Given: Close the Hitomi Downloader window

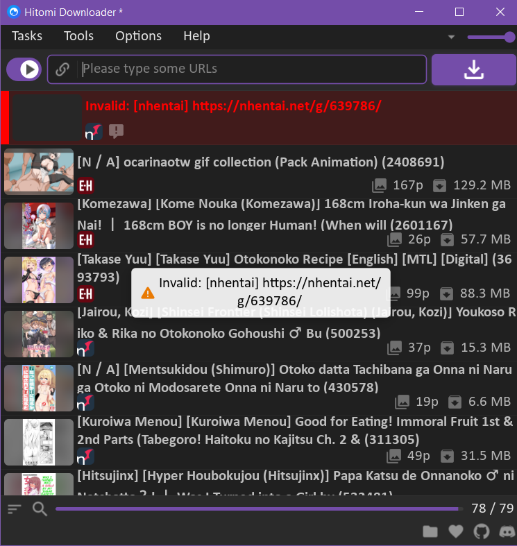Looking at the screenshot, I should [500, 12].
